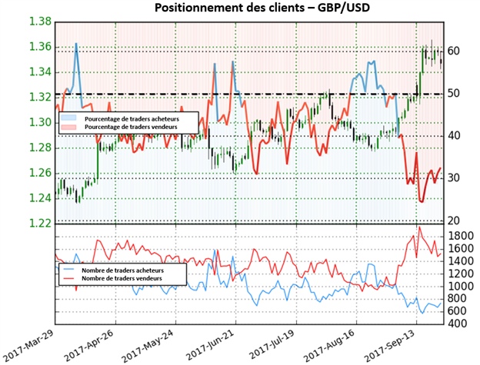Screen dimensions: 480x365
Task: Select legend text Nombre de traders vendeurs
Action: tap(122, 278)
